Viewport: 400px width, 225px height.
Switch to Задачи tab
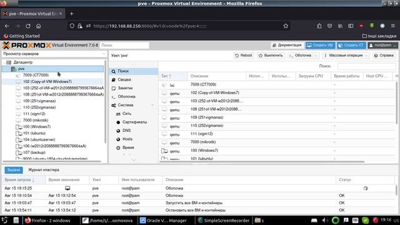click(x=14, y=170)
